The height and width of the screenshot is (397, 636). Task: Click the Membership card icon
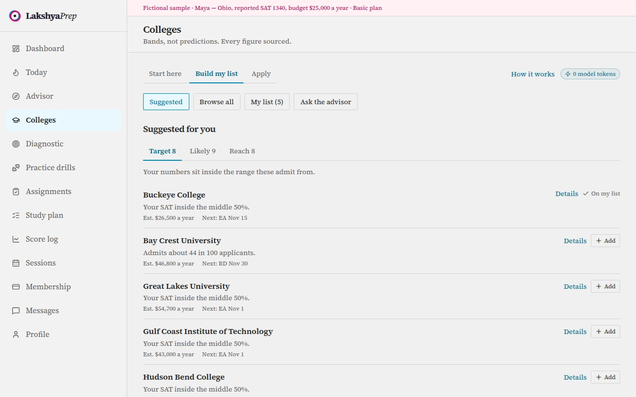click(x=16, y=287)
